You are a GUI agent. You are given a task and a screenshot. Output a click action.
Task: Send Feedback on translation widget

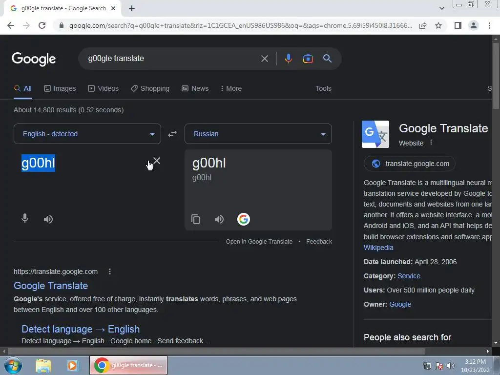click(x=319, y=242)
